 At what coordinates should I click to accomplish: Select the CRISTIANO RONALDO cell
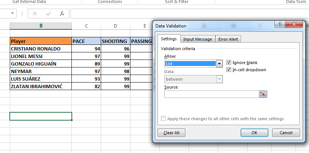point(41,49)
